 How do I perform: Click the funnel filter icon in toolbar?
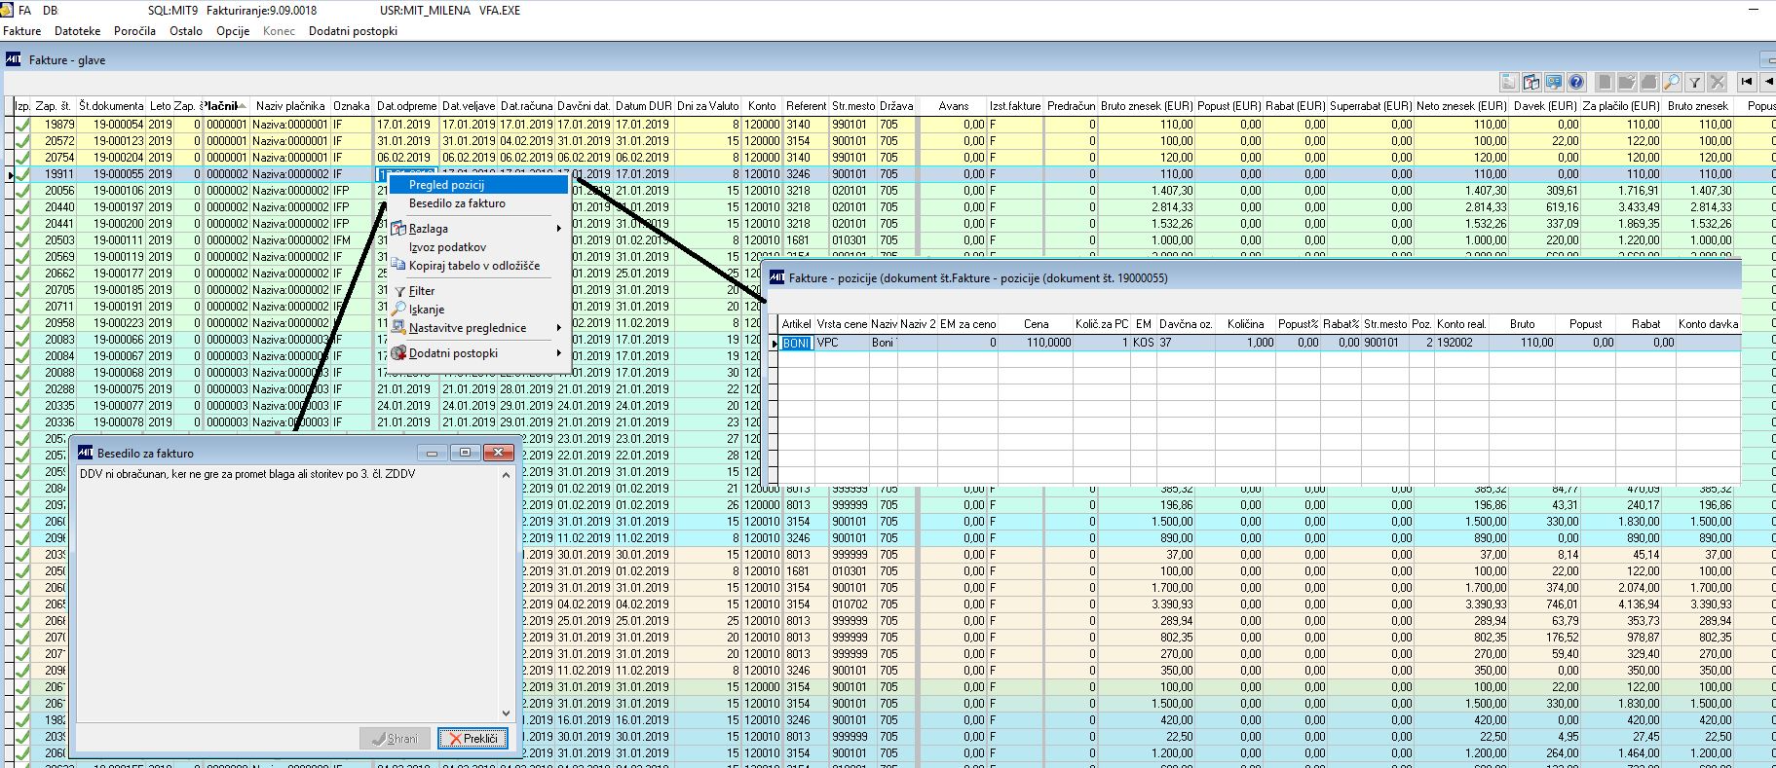pyautogui.click(x=1695, y=83)
